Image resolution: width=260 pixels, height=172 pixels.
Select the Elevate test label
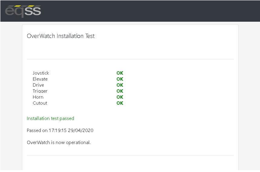pyautogui.click(x=40, y=79)
